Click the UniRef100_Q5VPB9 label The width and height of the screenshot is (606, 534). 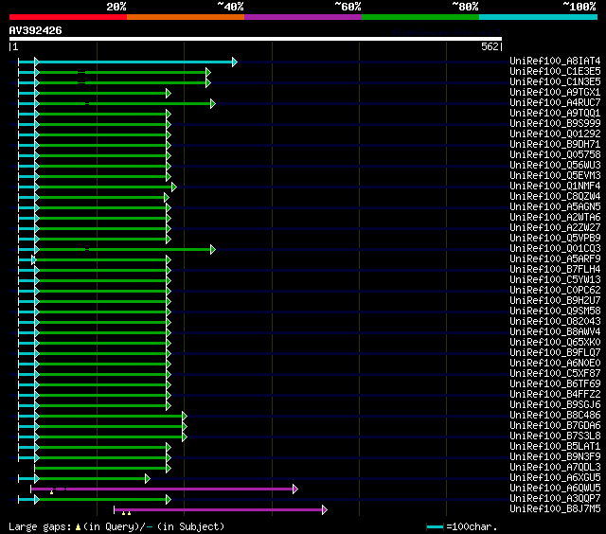point(555,239)
